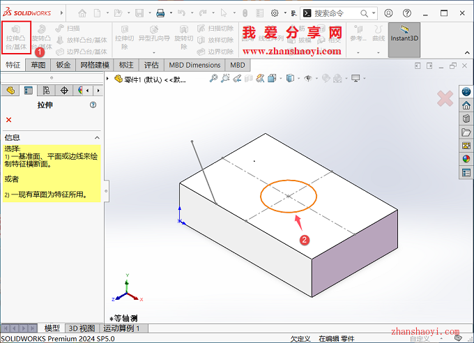This screenshot has width=474, height=343.
Task: Collapse the 信息 section
Action: coord(96,137)
